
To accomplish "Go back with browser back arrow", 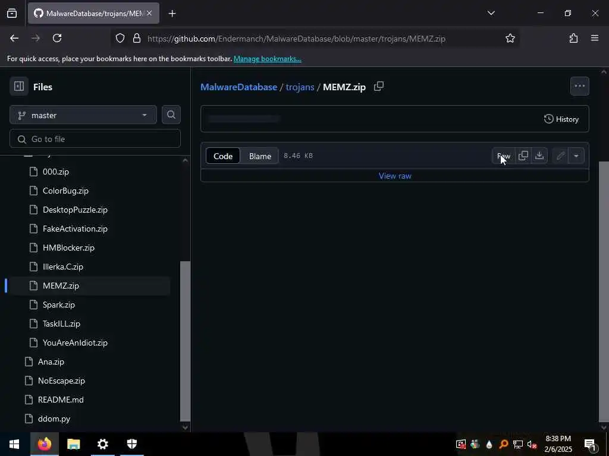I will (14, 38).
